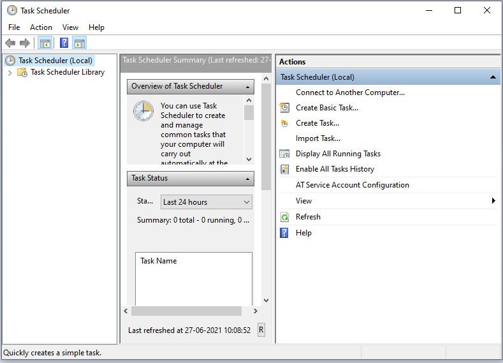Click the summary pane vertical scrollbar up arrow
Viewport: 503px width, 363px height.
click(266, 78)
